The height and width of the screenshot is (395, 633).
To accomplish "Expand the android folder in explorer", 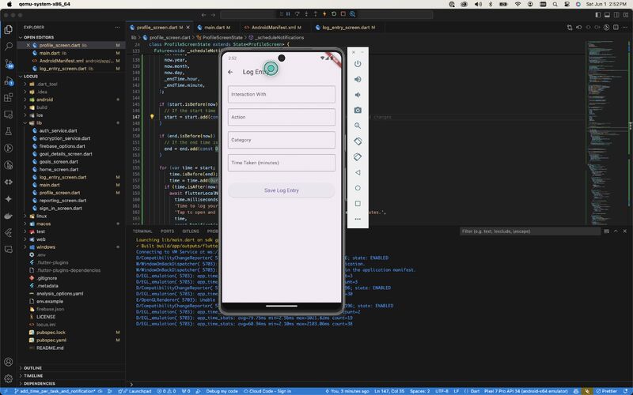I will click(x=44, y=100).
